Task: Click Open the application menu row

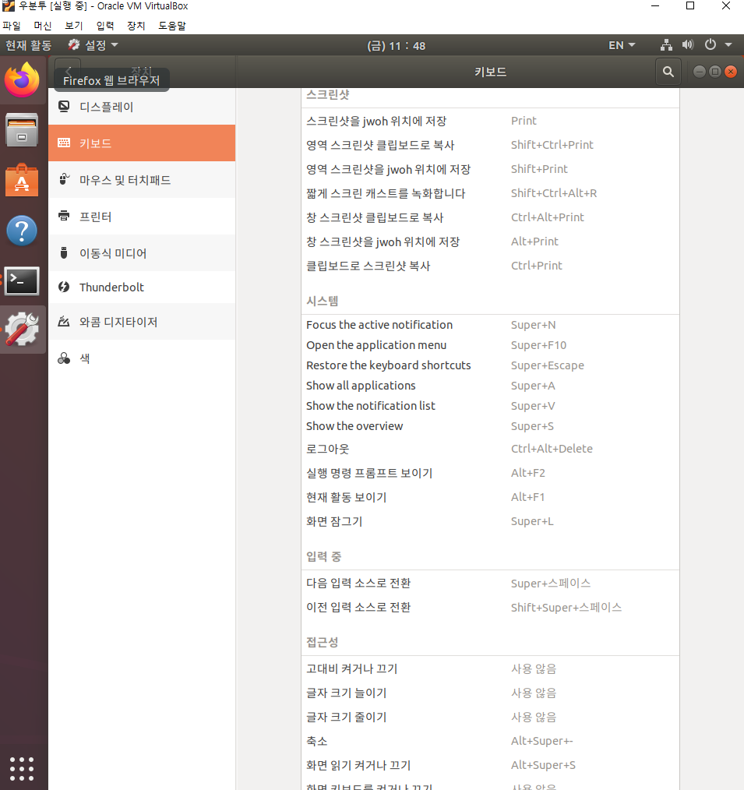Action: click(490, 345)
